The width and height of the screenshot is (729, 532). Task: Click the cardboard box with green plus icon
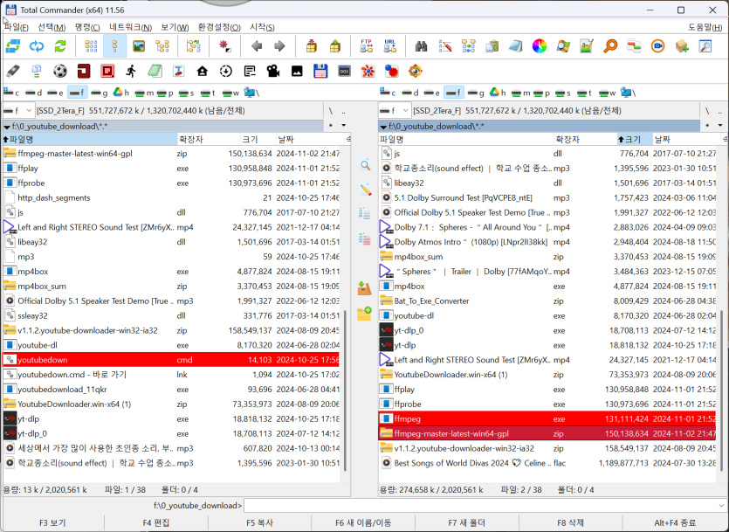pyautogui.click(x=682, y=46)
